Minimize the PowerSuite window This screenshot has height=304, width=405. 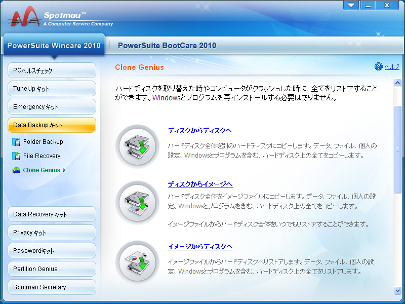pyautogui.click(x=368, y=5)
